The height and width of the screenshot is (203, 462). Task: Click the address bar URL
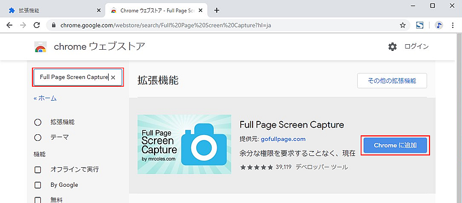tap(166, 25)
